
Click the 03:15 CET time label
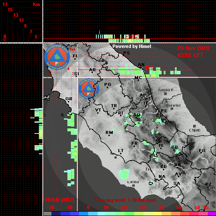(x=190, y=55)
